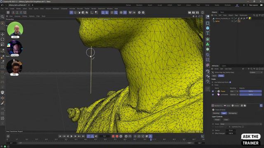
Task: Toggle the second field layer checkbox
Action: click(213, 95)
